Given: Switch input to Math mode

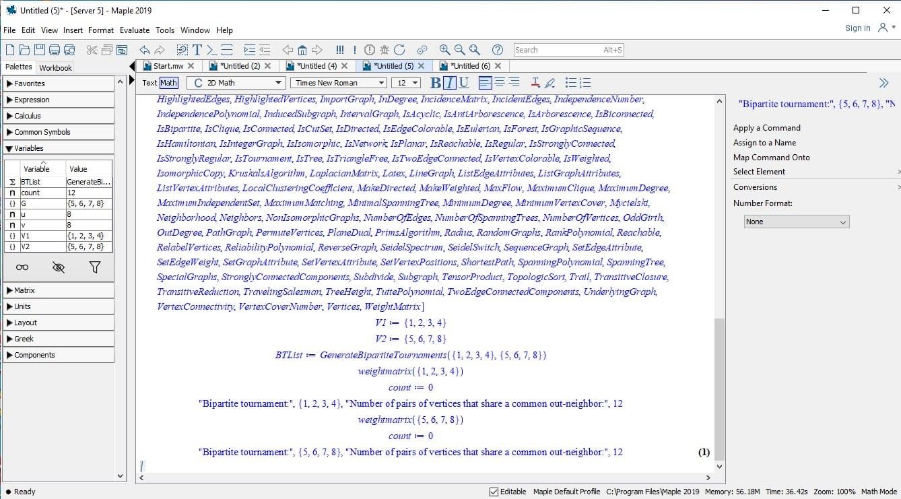Looking at the screenshot, I should pyautogui.click(x=169, y=83).
